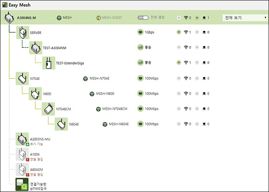Select the SERVER router icon
The width and height of the screenshot is (269, 192).
(23, 32)
